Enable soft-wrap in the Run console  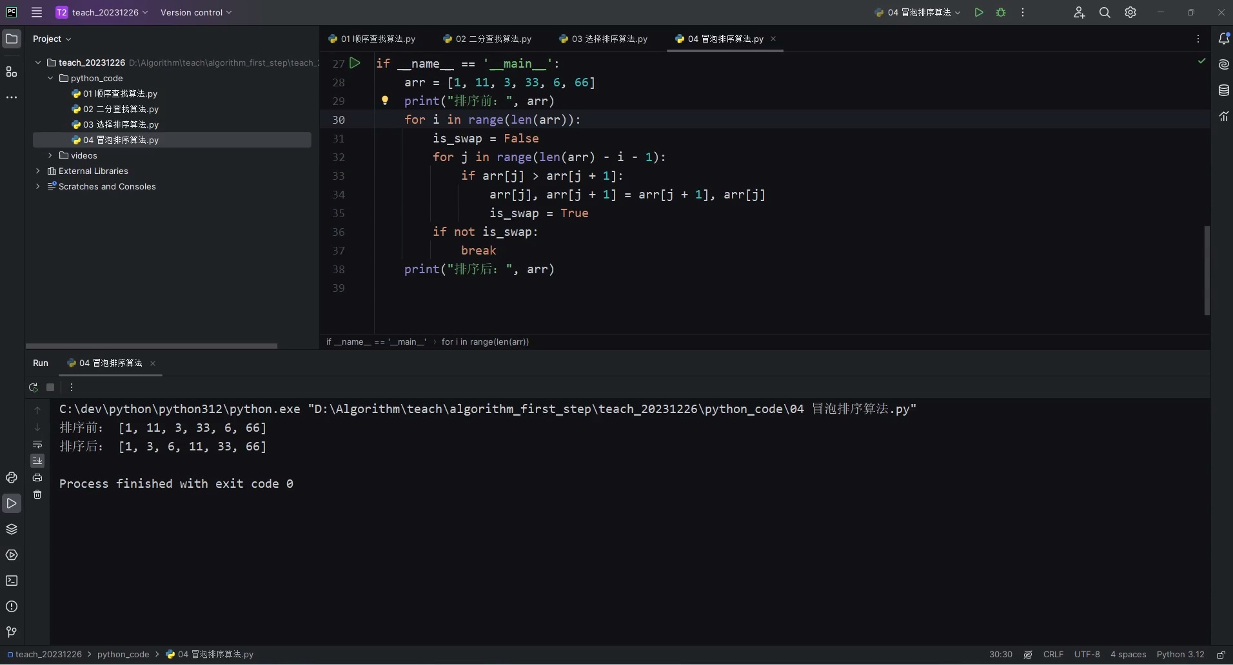[x=37, y=444]
